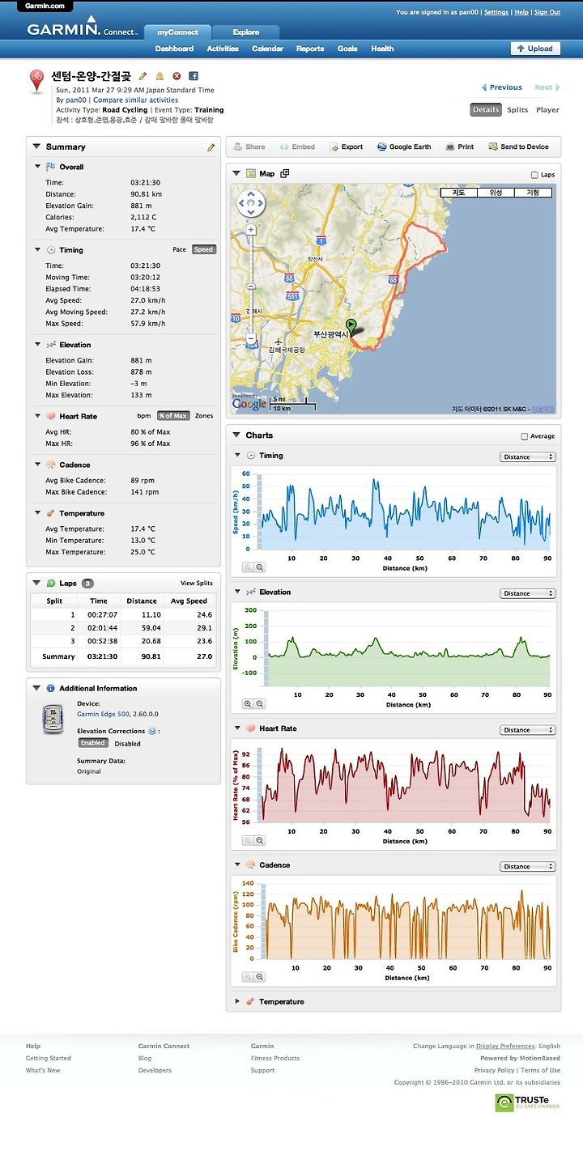Open Elevation Corrections help icon
The width and height of the screenshot is (583, 1155).
151,731
